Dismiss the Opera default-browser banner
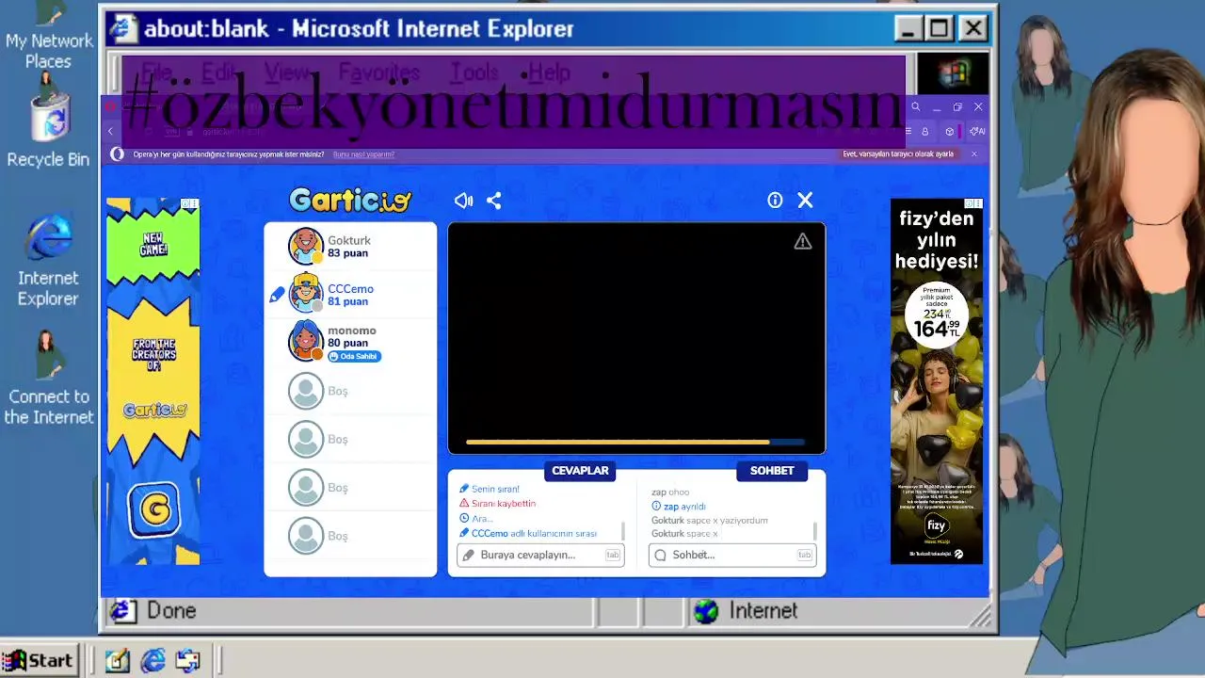The height and width of the screenshot is (678, 1205). click(974, 154)
